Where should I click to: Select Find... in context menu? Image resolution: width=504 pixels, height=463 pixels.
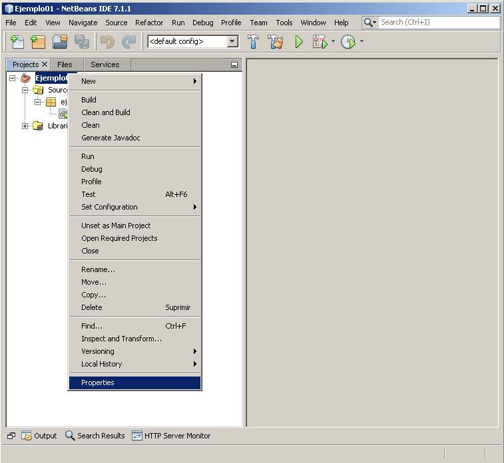(134, 326)
